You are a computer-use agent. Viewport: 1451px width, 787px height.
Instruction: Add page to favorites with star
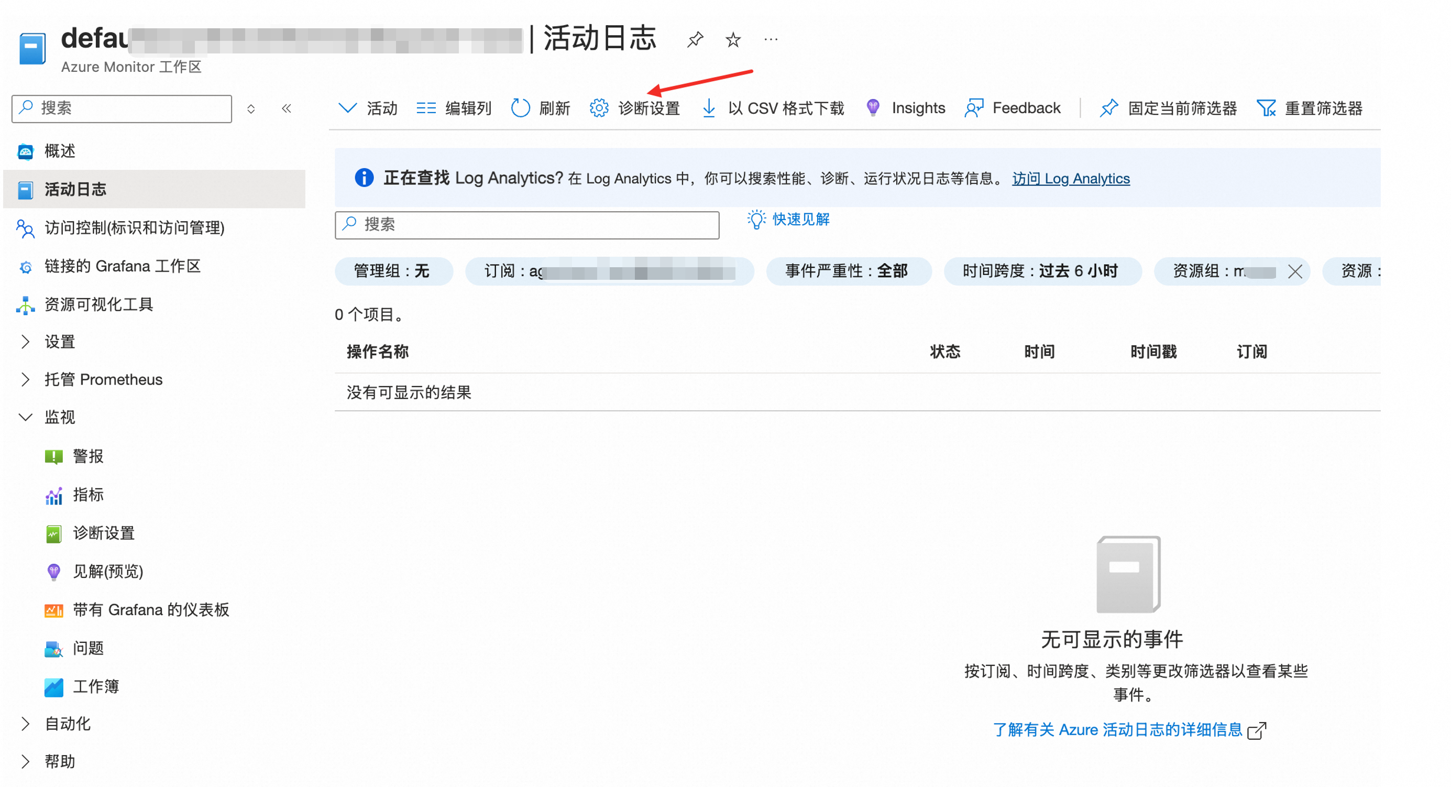click(x=733, y=39)
